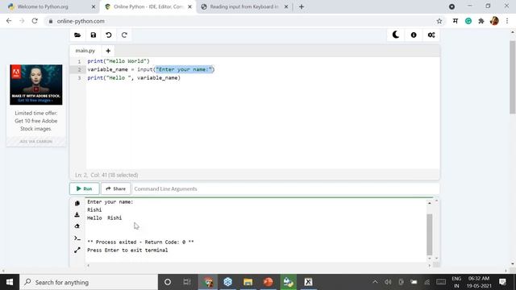Open the browser extensions puzzle icon
Viewport: 516px width, 290px height.
point(481,21)
